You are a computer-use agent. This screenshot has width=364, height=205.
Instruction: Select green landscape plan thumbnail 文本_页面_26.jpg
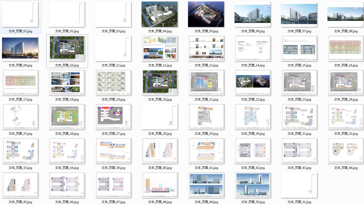(x=66, y=117)
